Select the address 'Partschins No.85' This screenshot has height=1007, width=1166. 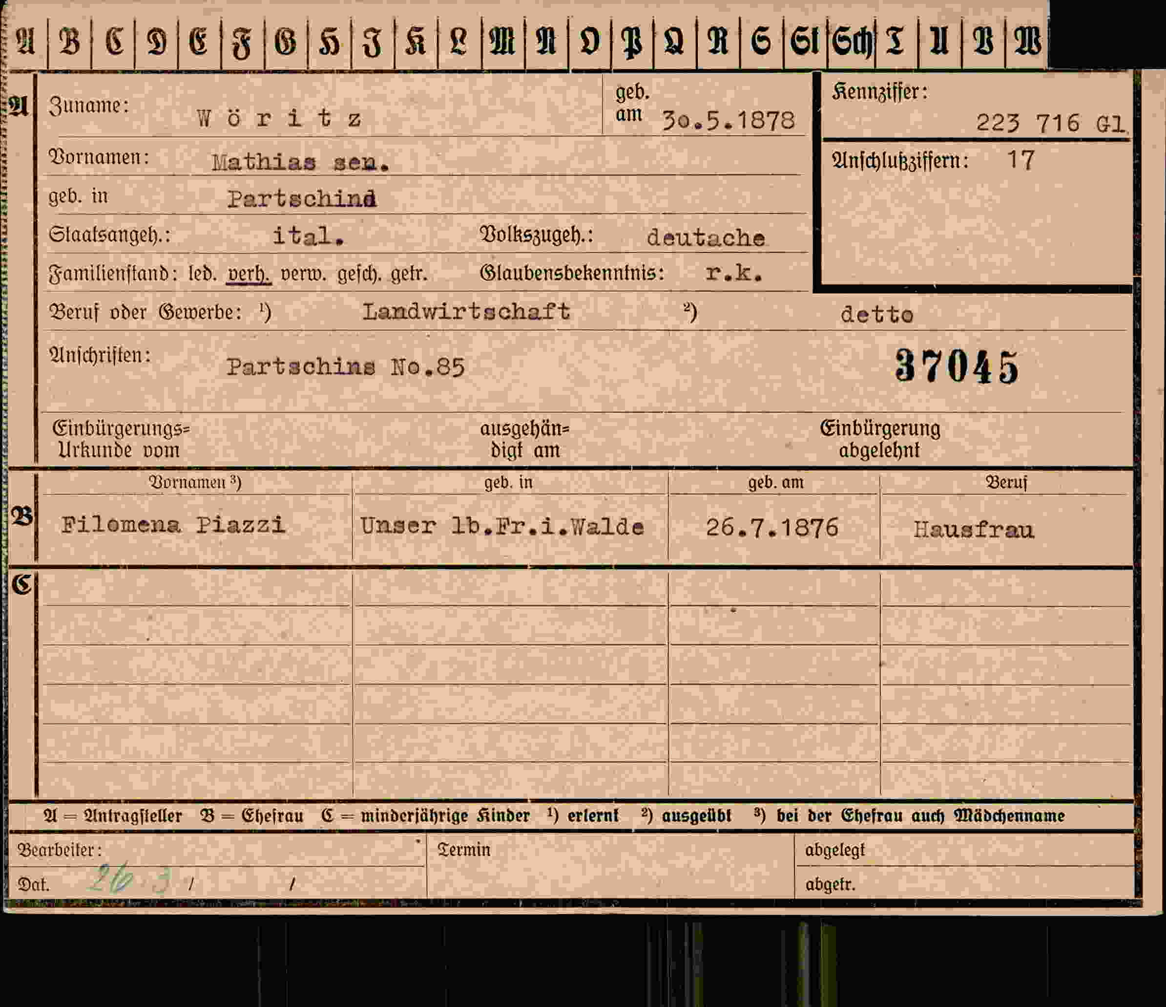click(346, 367)
